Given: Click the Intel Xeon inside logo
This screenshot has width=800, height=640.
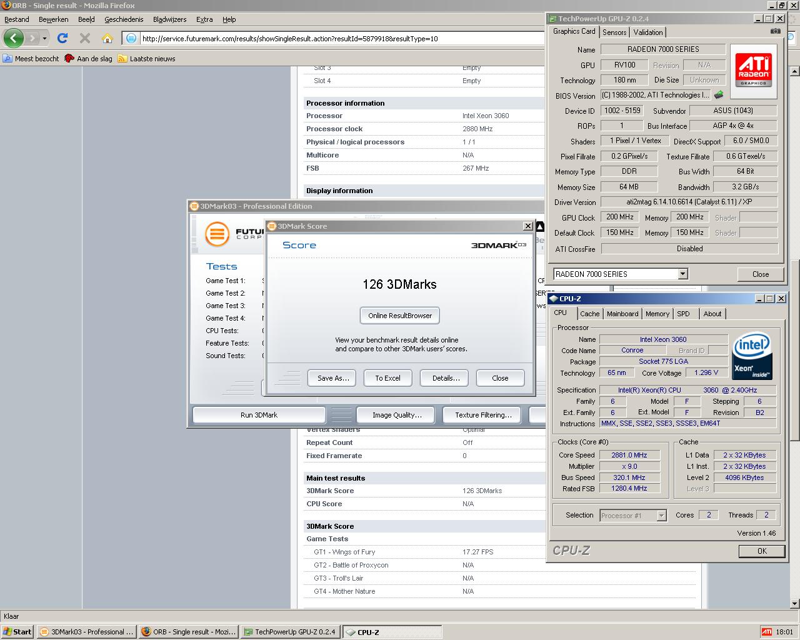Looking at the screenshot, I should click(752, 356).
